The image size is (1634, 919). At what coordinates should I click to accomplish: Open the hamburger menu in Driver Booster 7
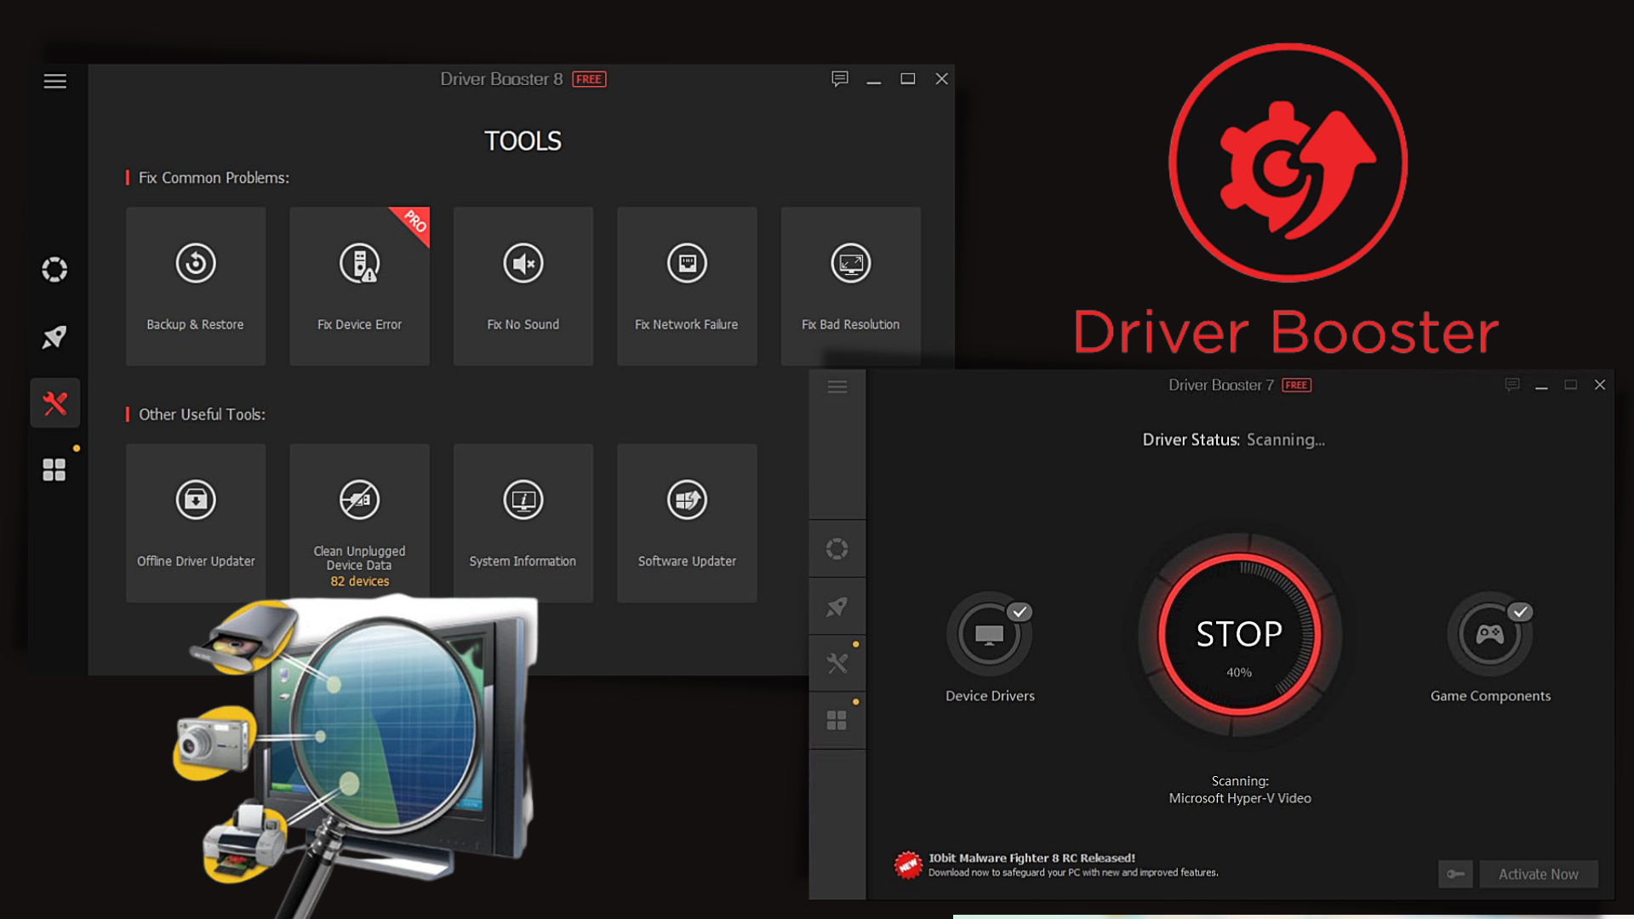pos(837,386)
